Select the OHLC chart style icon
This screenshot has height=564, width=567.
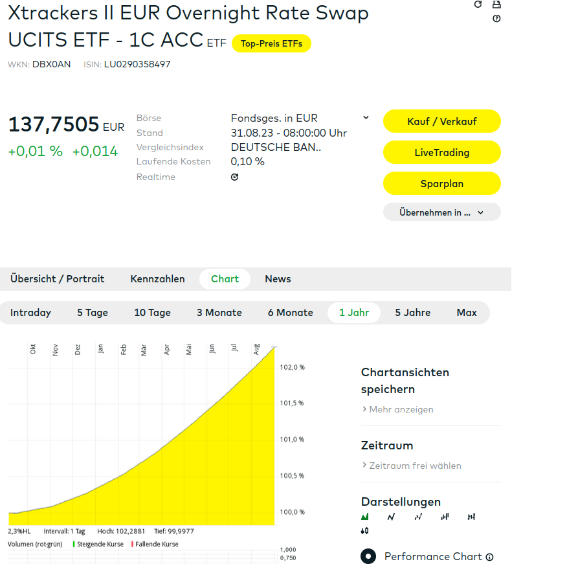[471, 517]
